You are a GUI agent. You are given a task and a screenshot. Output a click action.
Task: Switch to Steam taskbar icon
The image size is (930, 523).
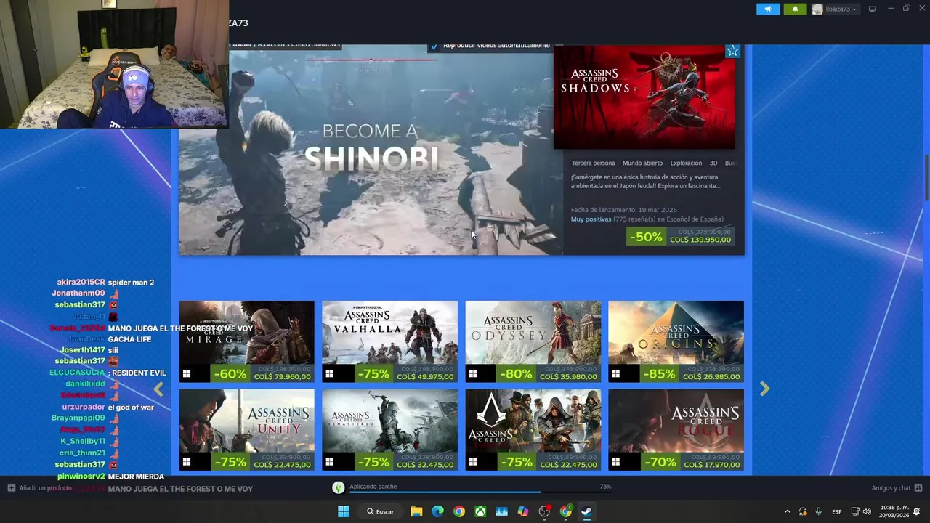point(586,511)
